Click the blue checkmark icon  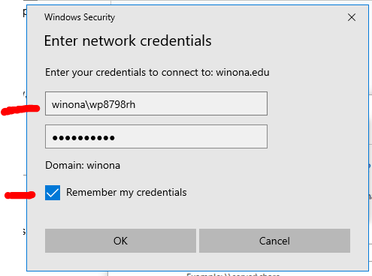tap(53, 193)
